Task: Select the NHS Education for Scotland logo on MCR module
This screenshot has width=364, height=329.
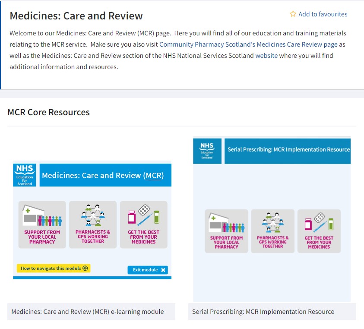Action: 25,174
